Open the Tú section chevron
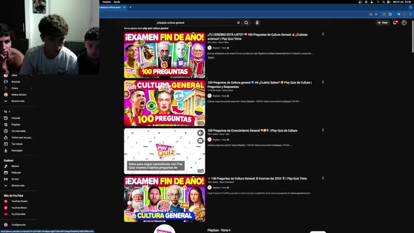414x233 pixels. [x=9, y=112]
